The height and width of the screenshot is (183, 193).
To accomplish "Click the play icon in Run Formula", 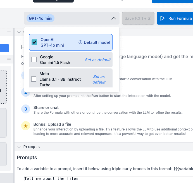I will pyautogui.click(x=162, y=18).
